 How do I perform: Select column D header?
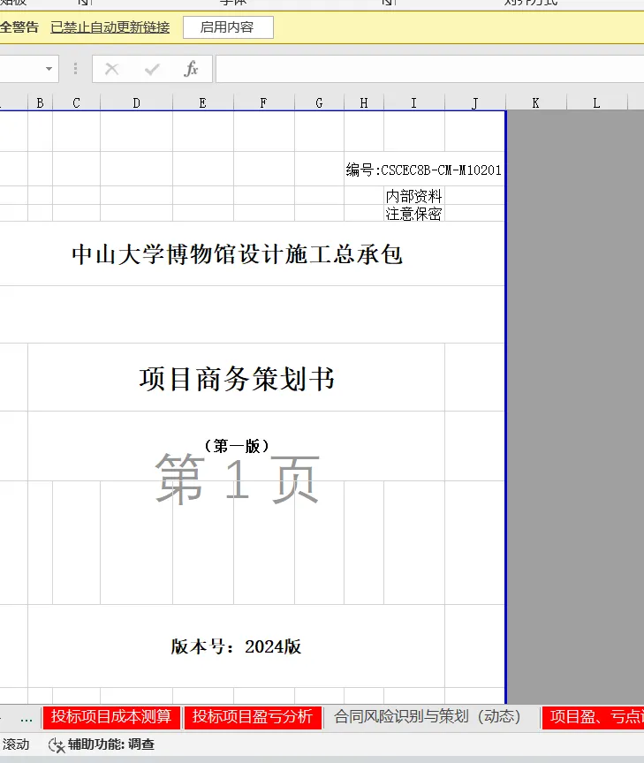[136, 102]
